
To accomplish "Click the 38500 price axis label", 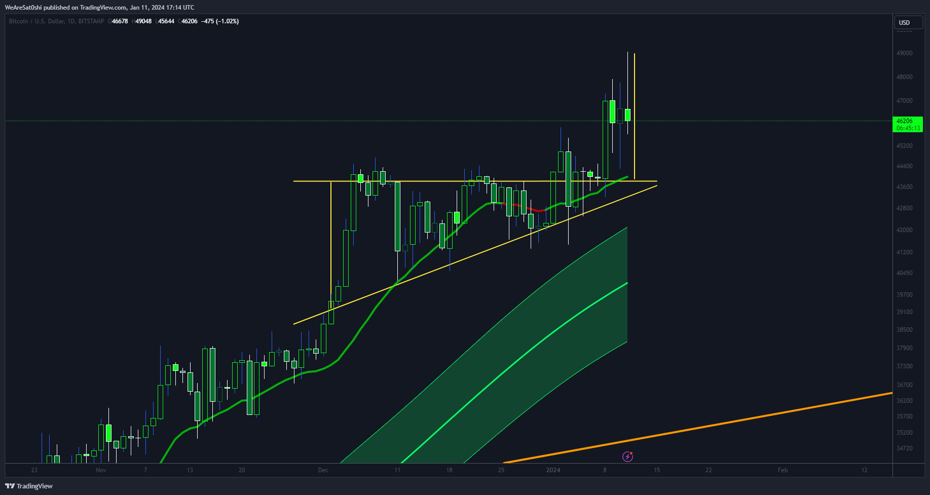I will pyautogui.click(x=905, y=330).
